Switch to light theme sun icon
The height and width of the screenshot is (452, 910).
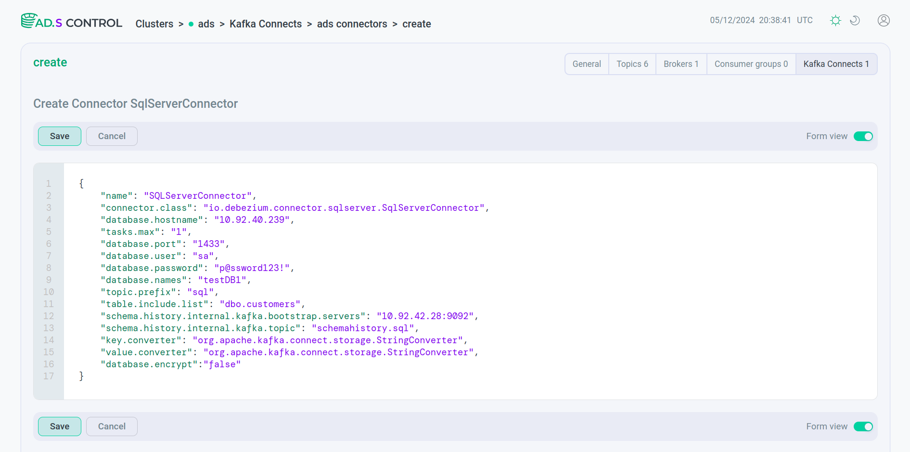(x=835, y=20)
